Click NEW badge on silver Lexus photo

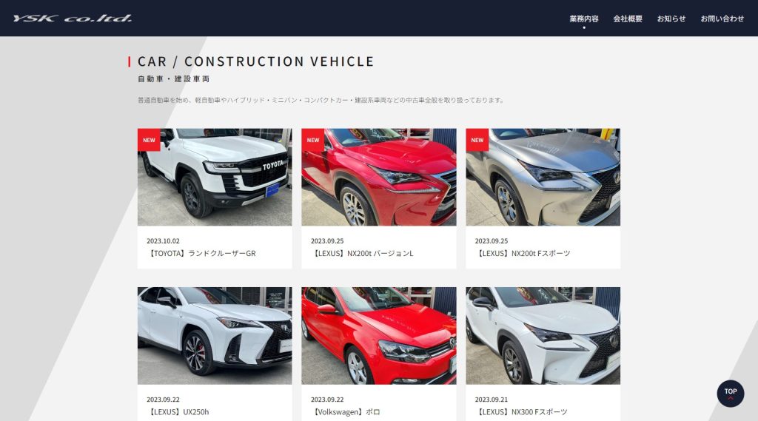click(477, 140)
